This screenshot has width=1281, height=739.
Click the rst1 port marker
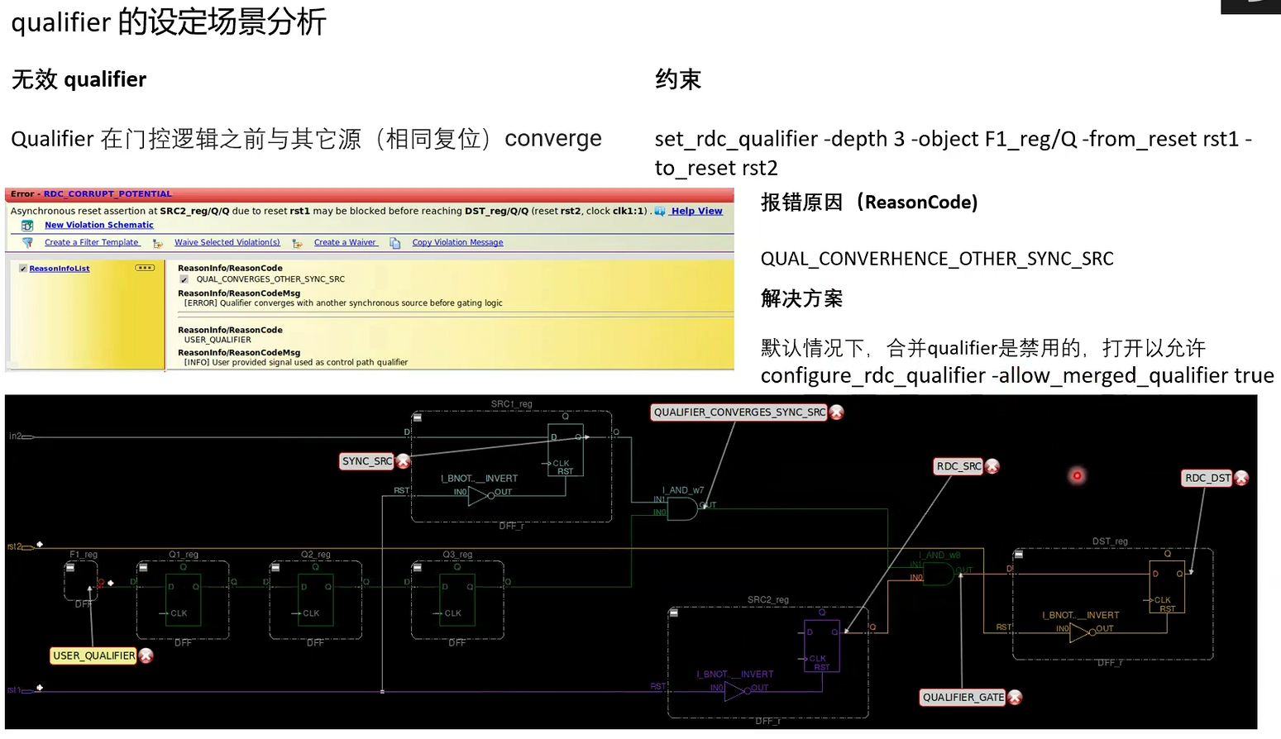(39, 688)
